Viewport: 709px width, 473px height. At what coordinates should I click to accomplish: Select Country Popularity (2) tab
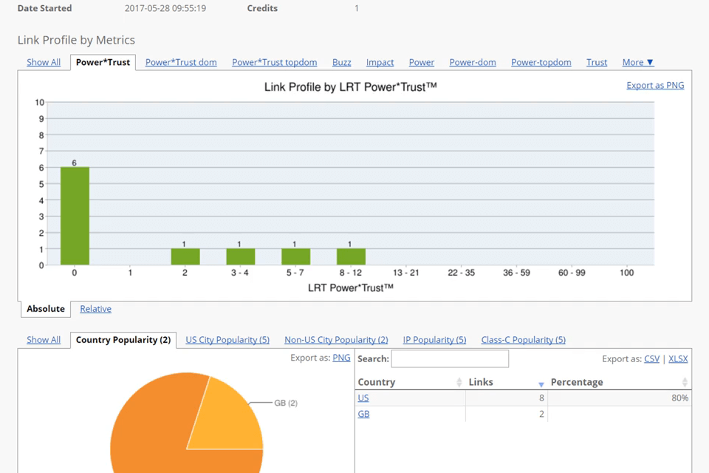(x=123, y=340)
